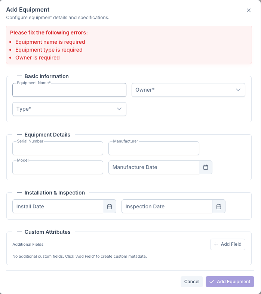Close the Add Equipment dialog
The image size is (261, 294).
[x=249, y=10]
